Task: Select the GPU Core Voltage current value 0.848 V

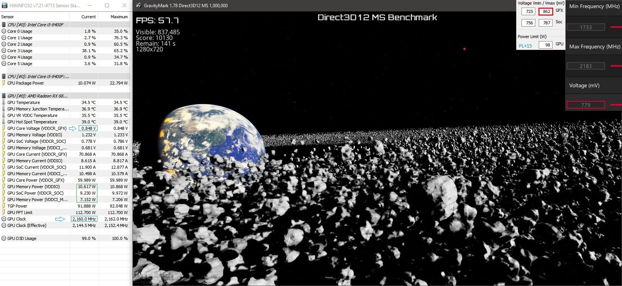Action: click(x=89, y=128)
